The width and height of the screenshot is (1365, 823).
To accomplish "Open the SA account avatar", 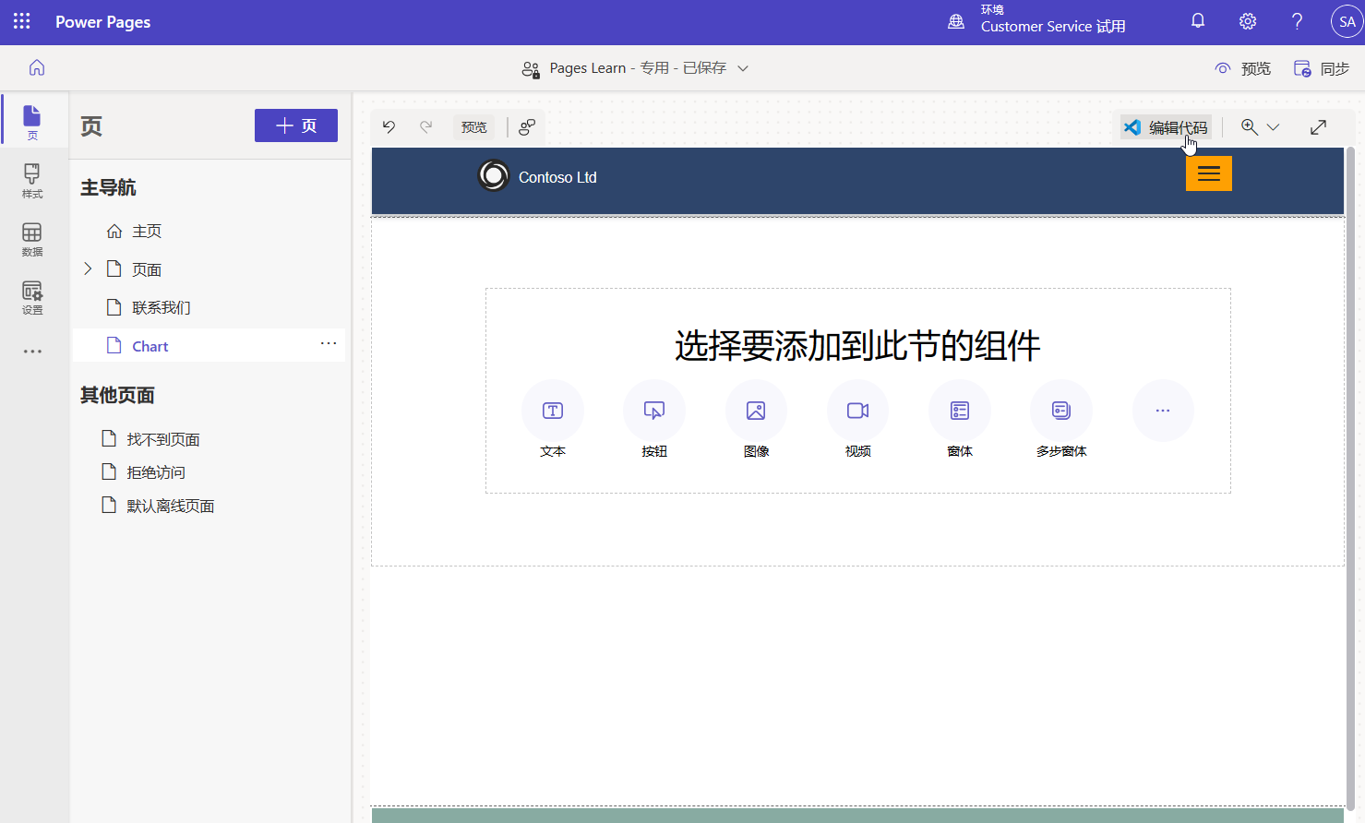I will pos(1347,21).
